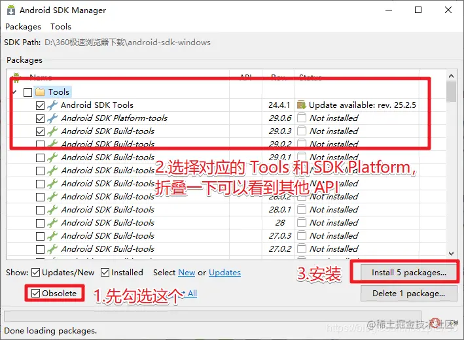Click the Updates selection link
Screen dimensions: 464x340
click(224, 272)
